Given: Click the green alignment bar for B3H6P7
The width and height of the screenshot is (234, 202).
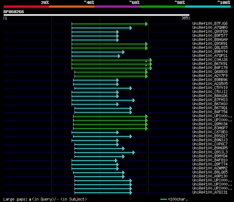Looking at the screenshot, I should [x=110, y=128].
